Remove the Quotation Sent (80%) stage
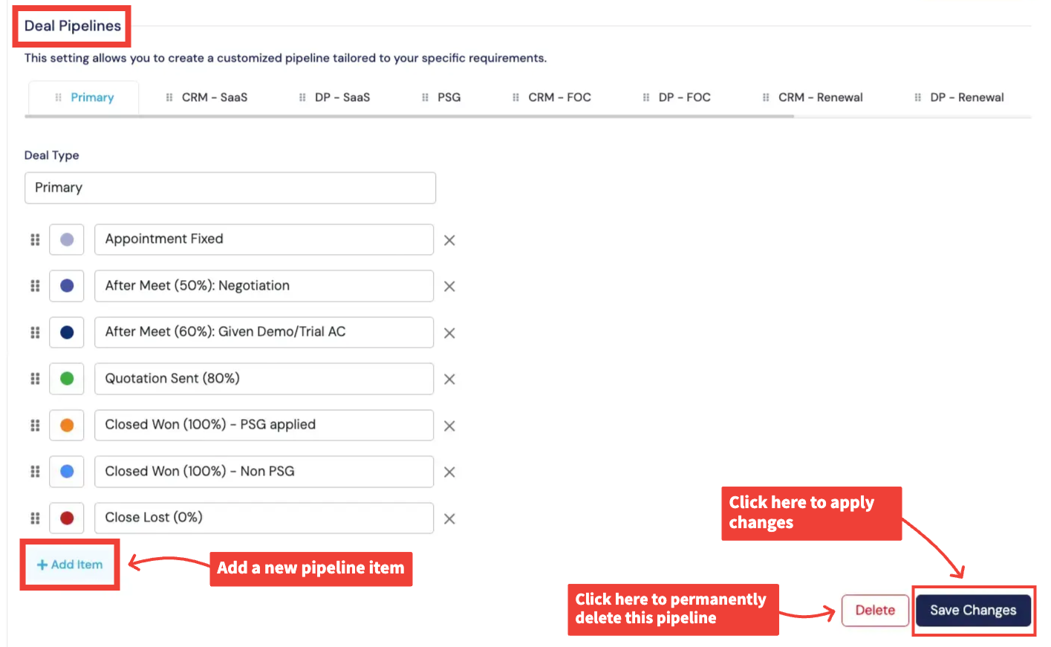 pos(449,379)
